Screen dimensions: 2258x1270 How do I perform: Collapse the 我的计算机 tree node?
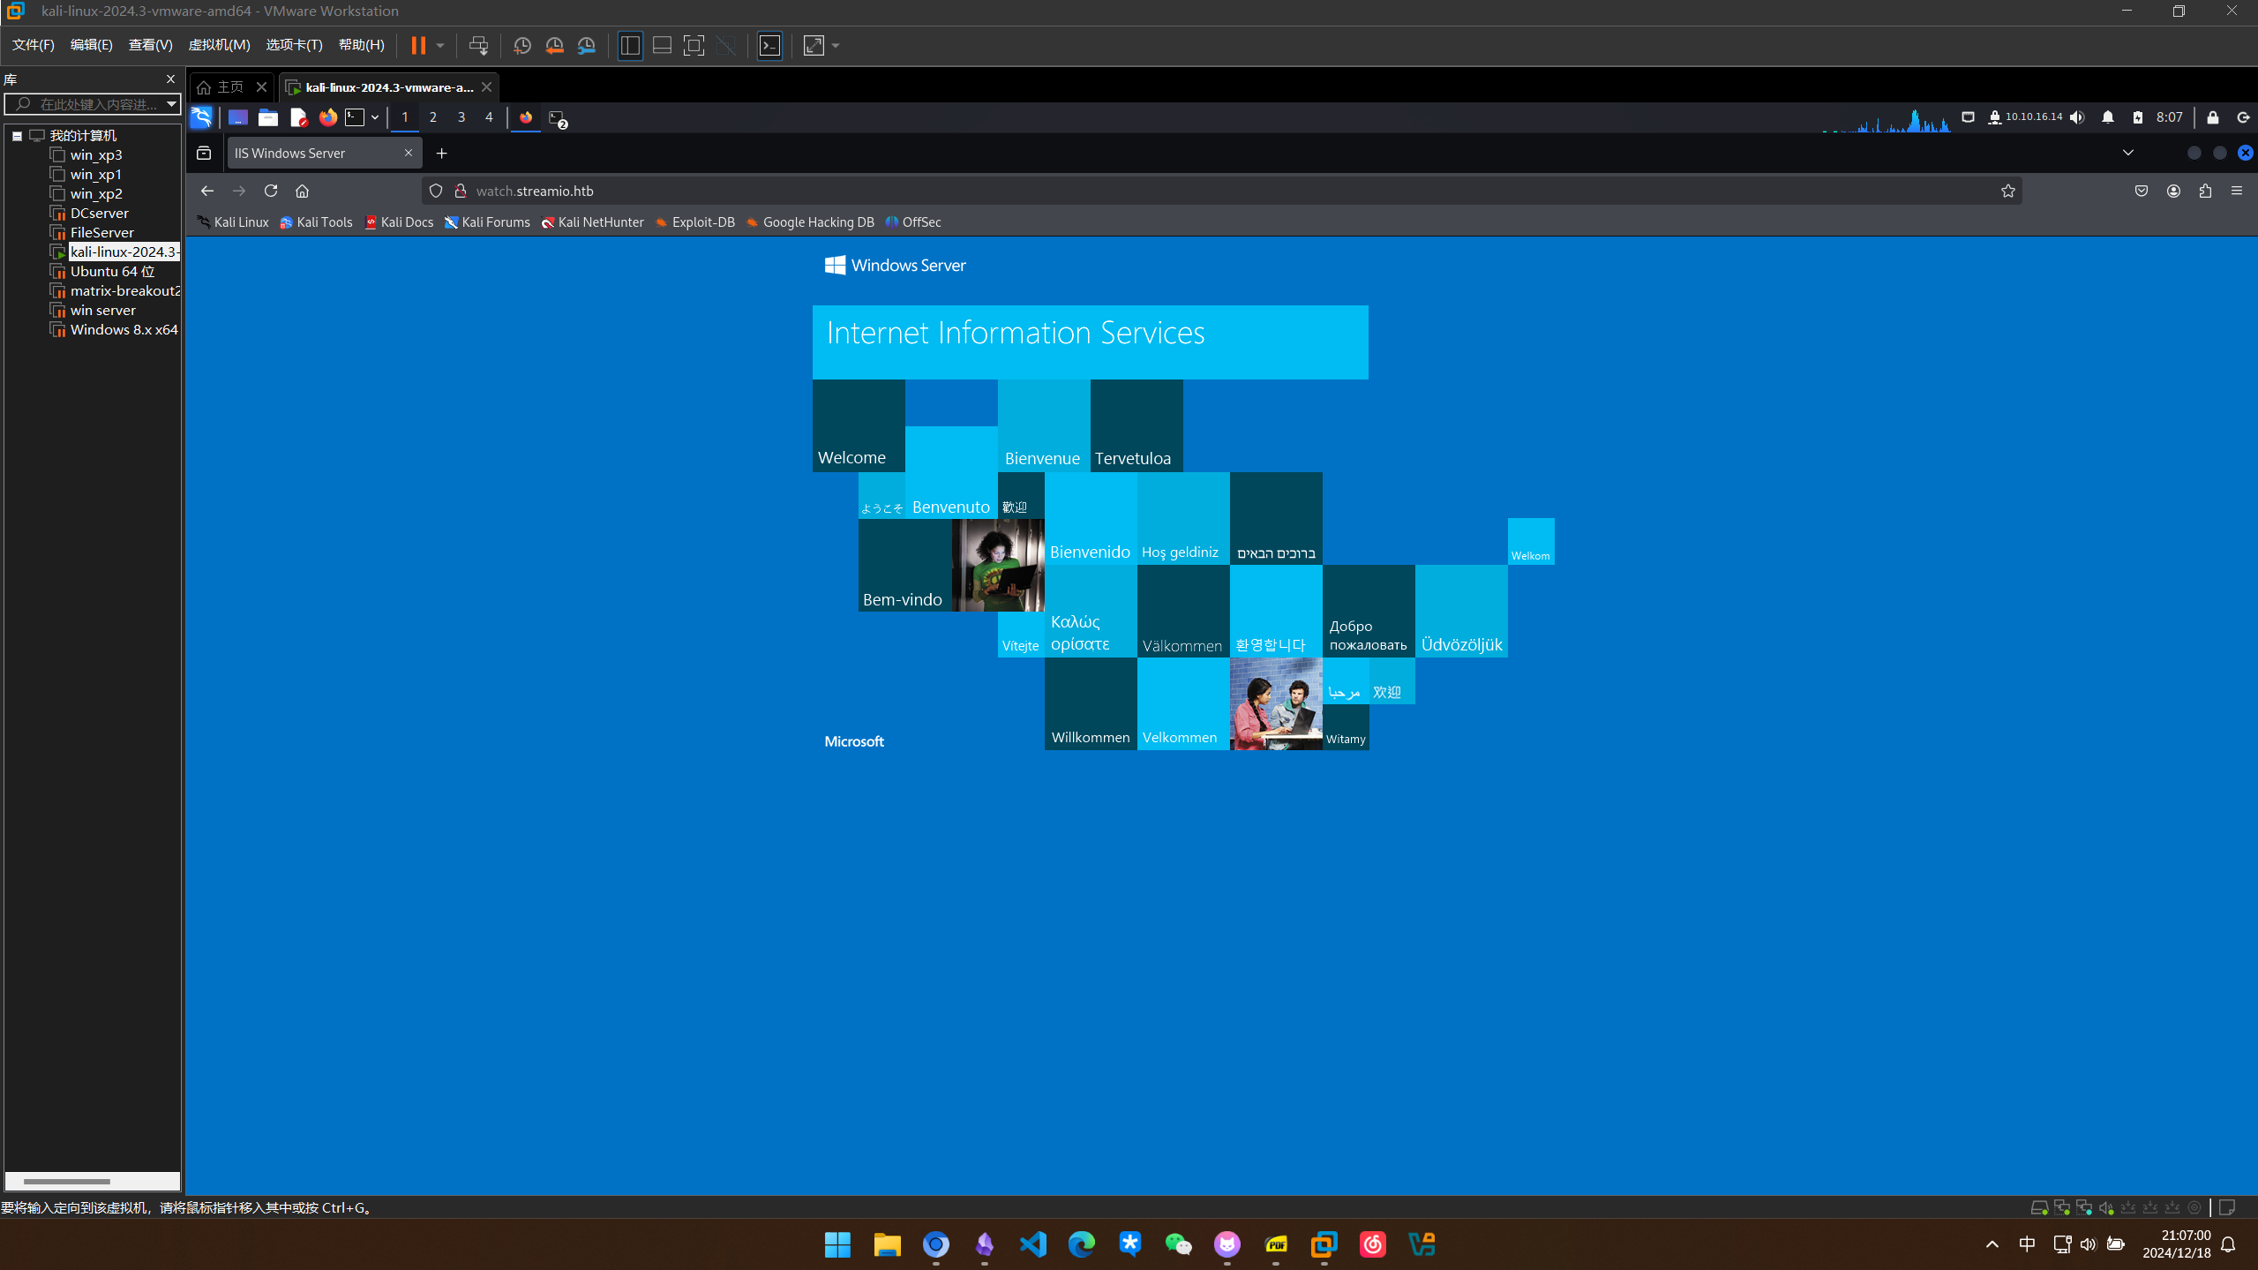[x=17, y=135]
